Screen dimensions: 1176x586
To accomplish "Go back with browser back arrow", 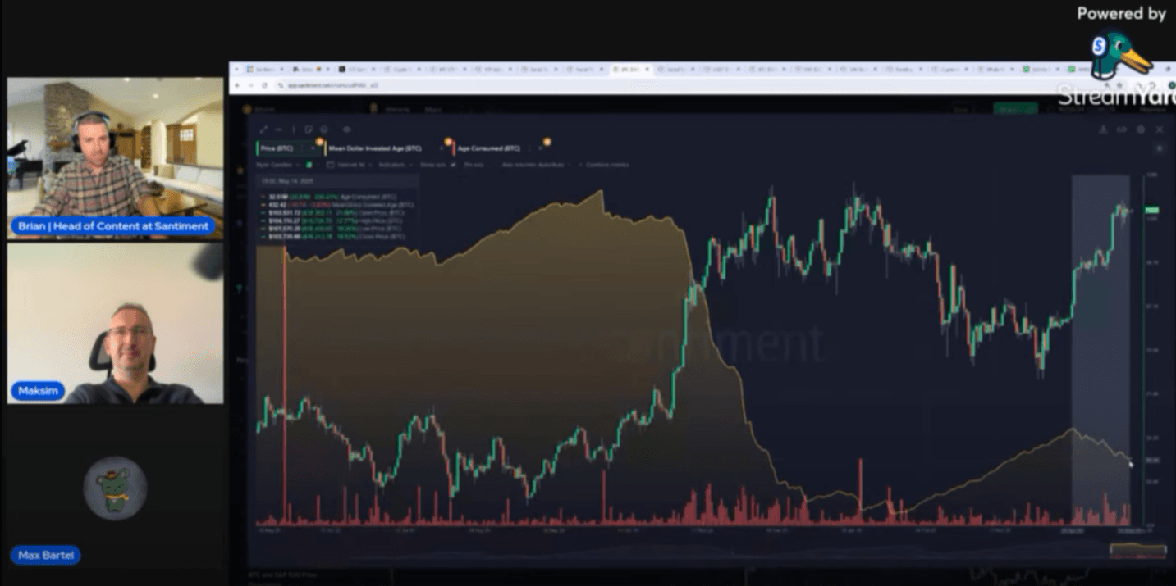I will (238, 85).
